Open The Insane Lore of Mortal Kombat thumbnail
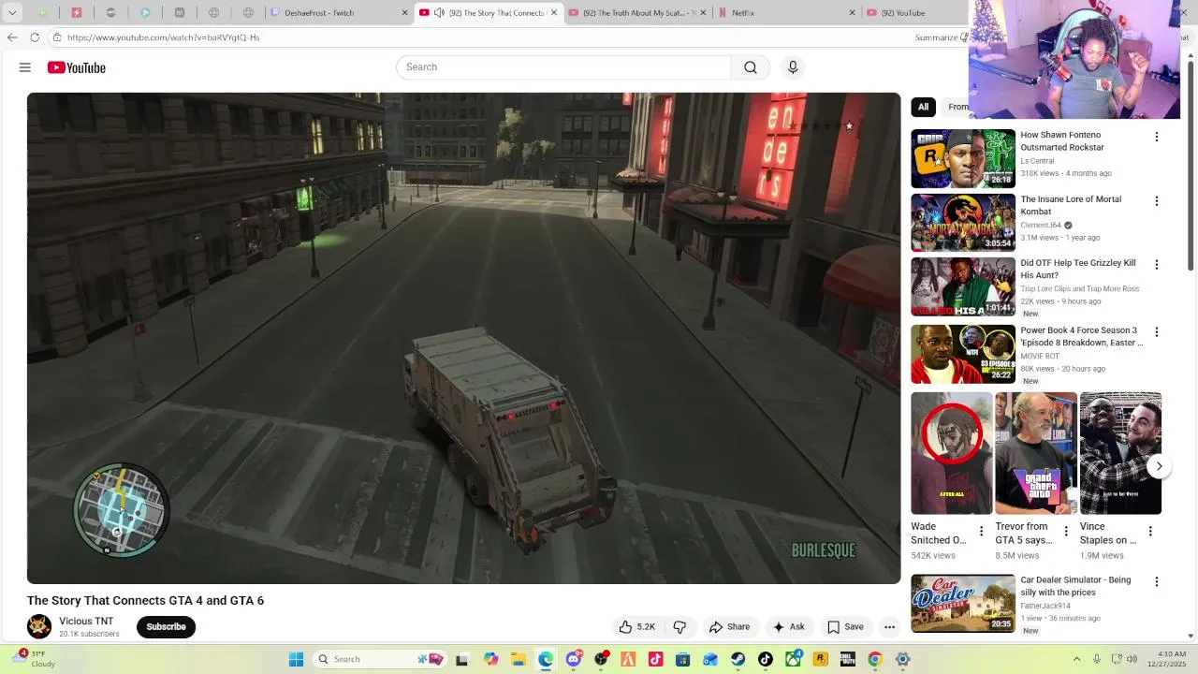Screen dimensions: 1198x674 [x=963, y=223]
